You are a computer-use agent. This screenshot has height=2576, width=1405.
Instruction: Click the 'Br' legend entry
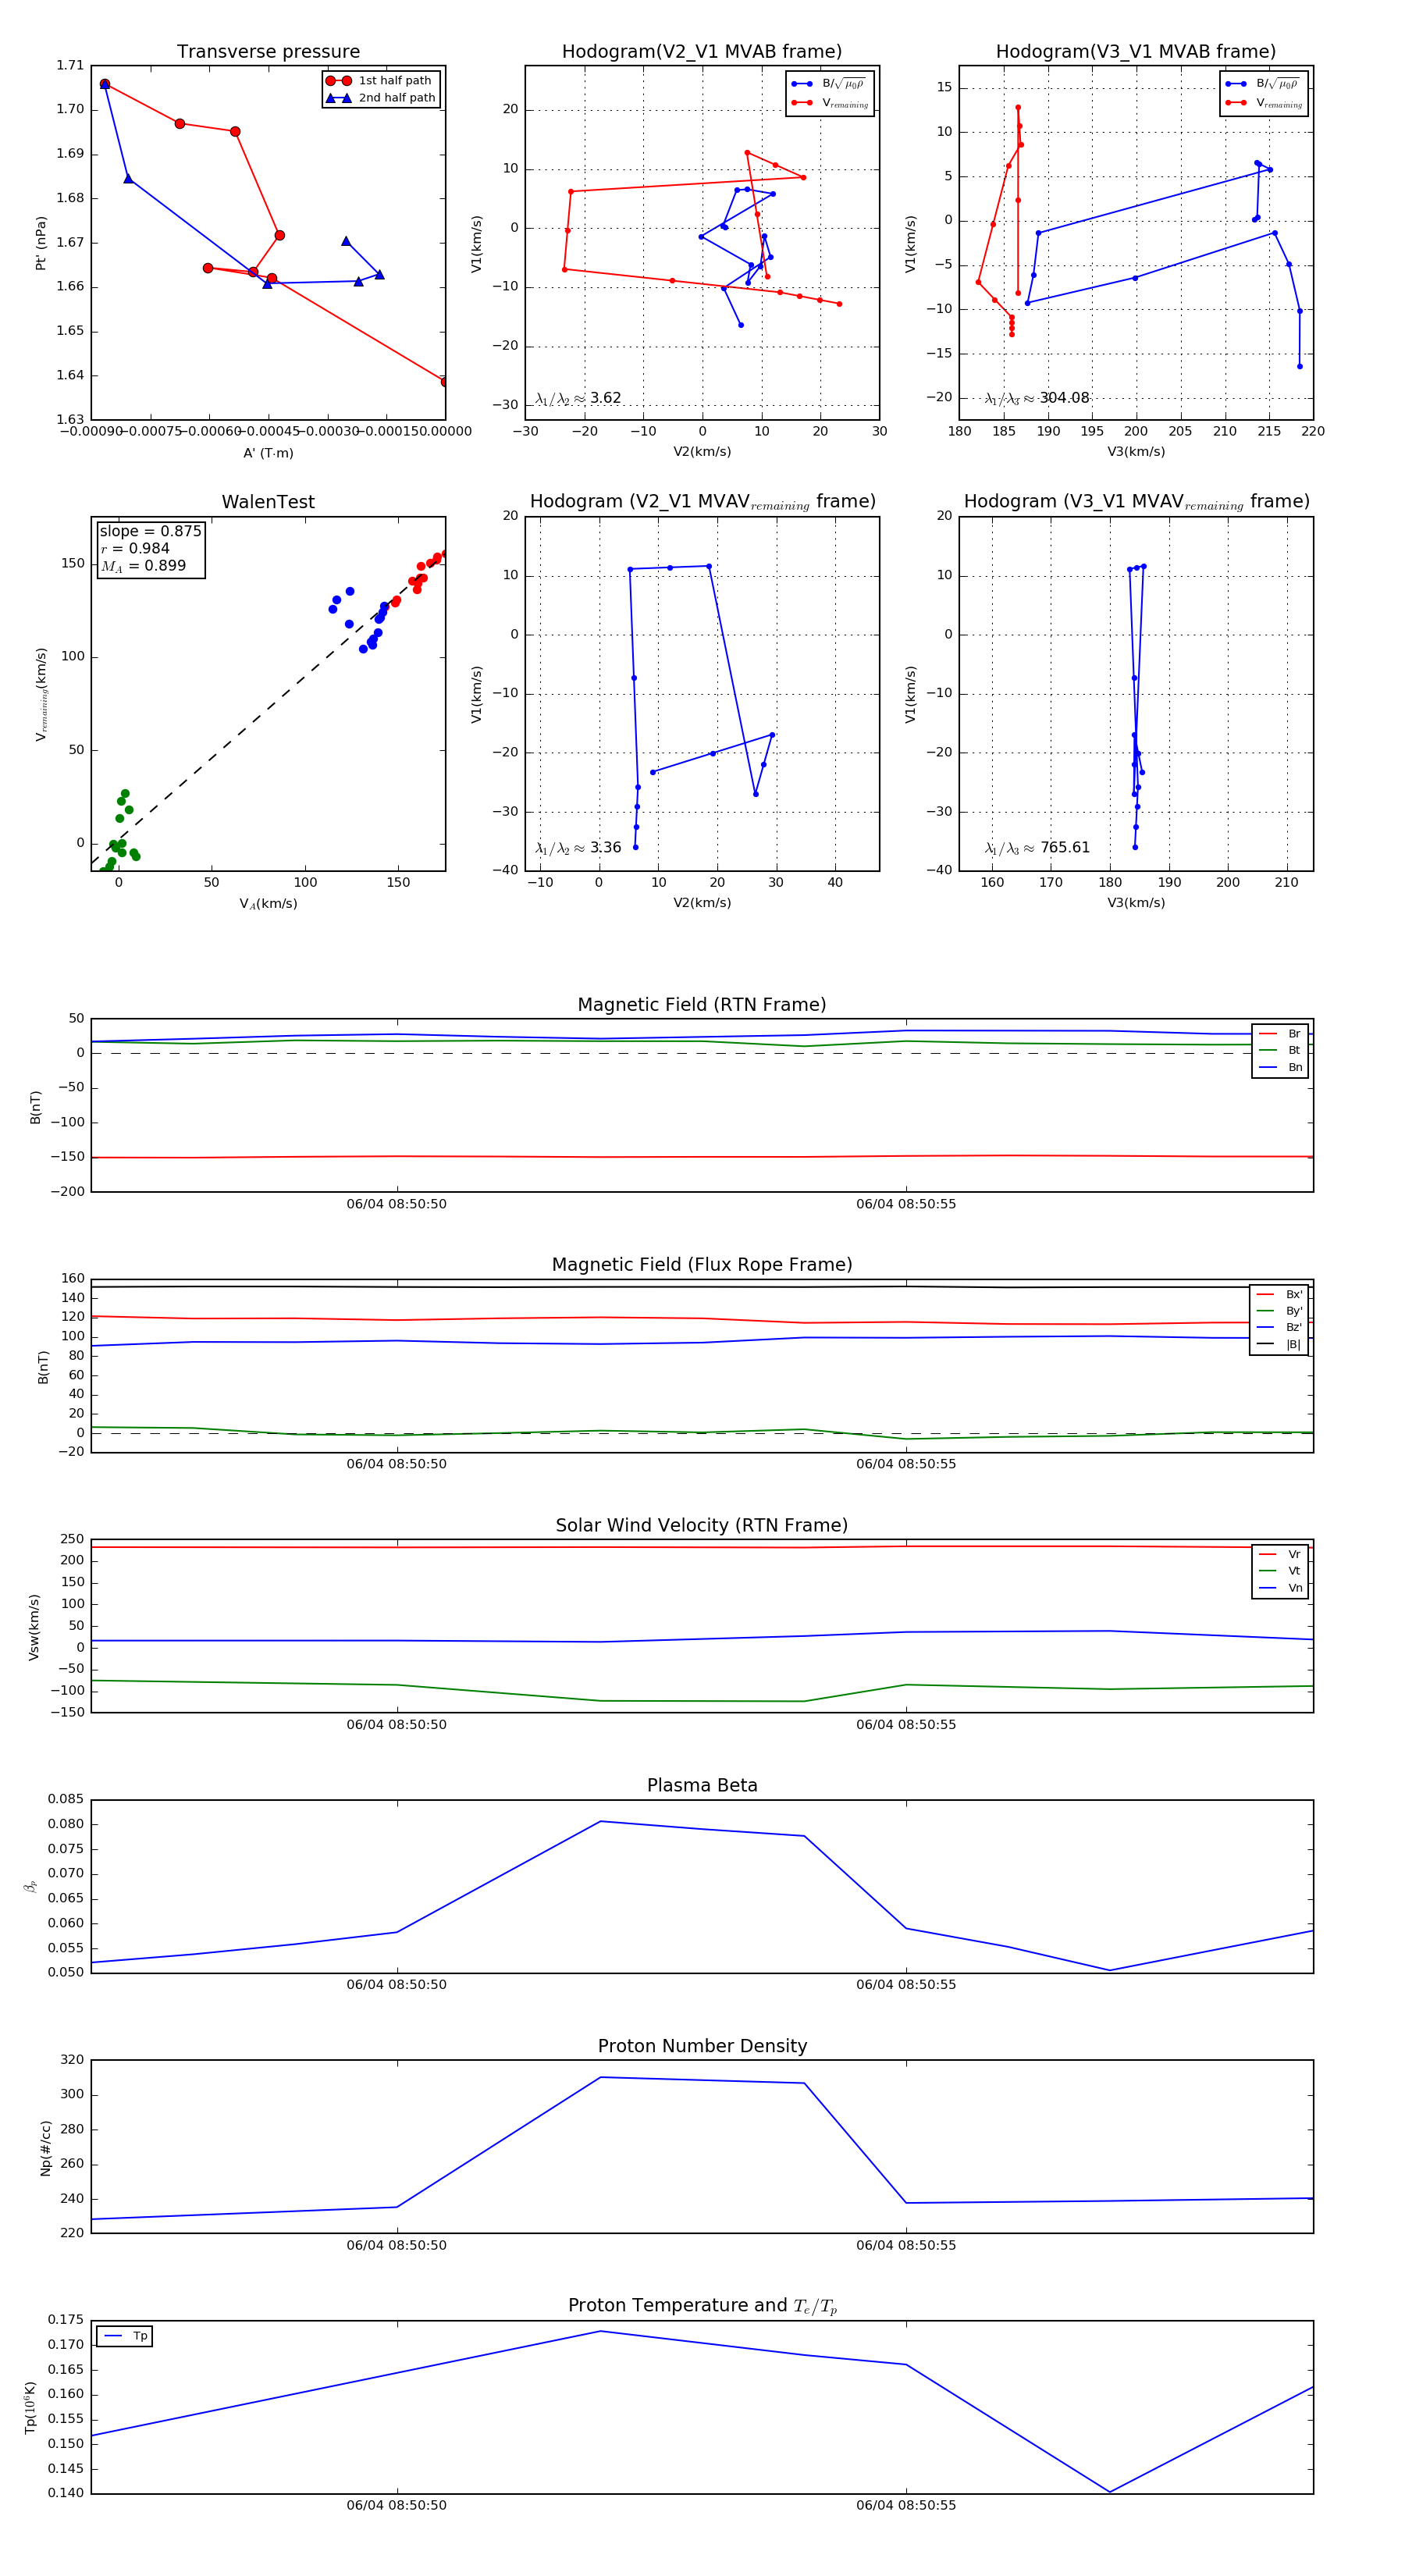pyautogui.click(x=1281, y=1034)
